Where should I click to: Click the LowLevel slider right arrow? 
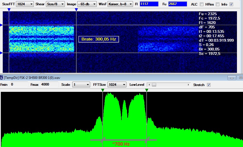tap(188, 85)
